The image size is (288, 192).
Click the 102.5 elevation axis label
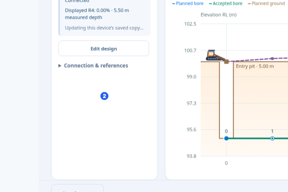coord(190,24)
